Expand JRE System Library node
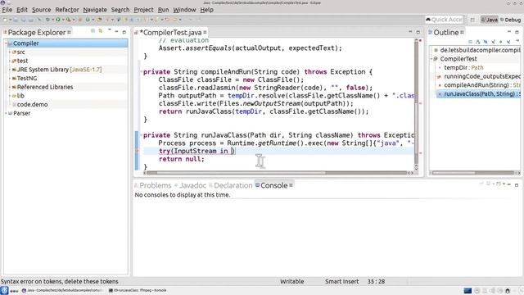Image resolution: width=524 pixels, height=295 pixels. [10, 69]
